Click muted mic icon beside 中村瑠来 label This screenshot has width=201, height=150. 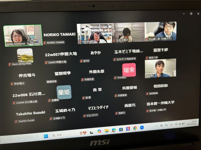[115, 78]
